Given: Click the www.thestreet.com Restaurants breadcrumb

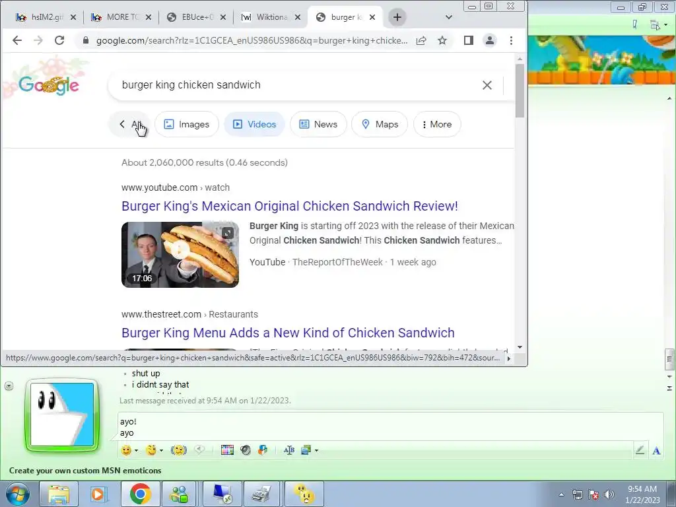Looking at the screenshot, I should coord(189,314).
